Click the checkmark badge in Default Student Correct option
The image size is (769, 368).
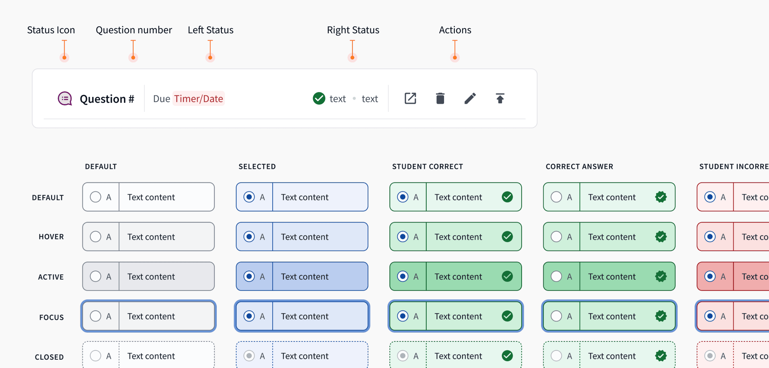(508, 197)
